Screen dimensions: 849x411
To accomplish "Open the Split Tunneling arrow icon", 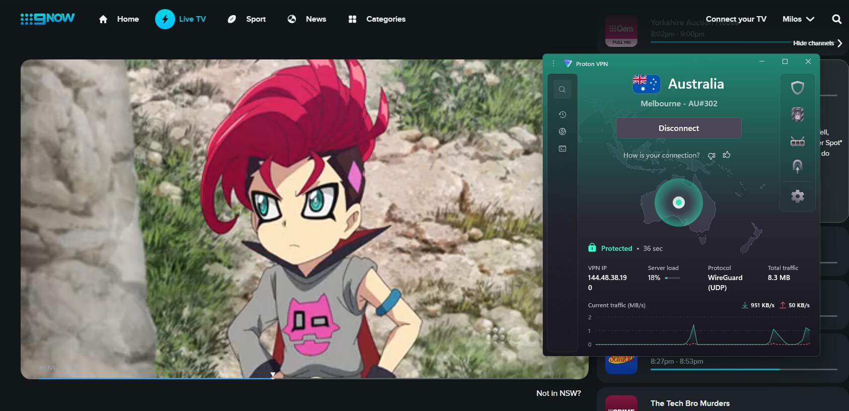I will coord(798,167).
